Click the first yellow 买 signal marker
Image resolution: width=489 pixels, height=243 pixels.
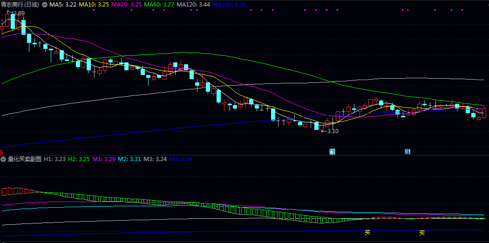367,233
